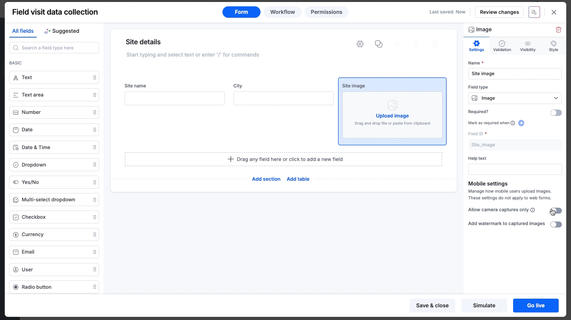571x320 pixels.
Task: Delete the Image field using trash icon
Action: coord(558,30)
